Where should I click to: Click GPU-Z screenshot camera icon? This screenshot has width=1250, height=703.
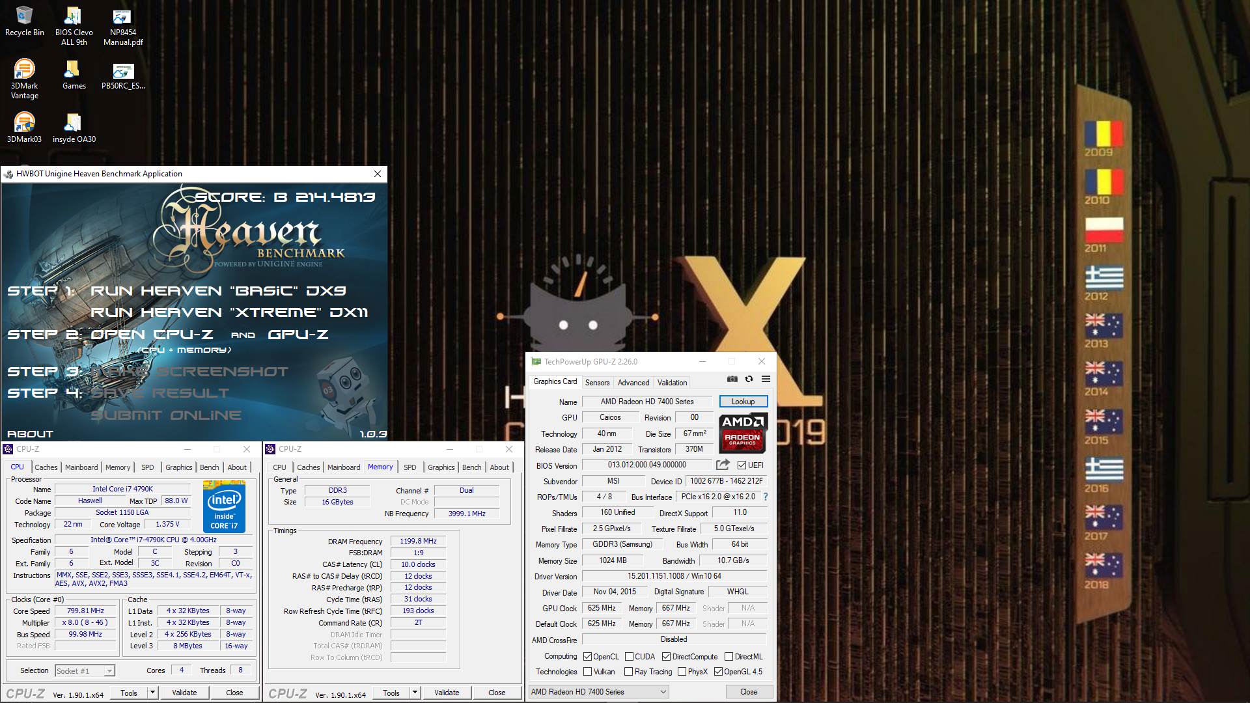[732, 379]
